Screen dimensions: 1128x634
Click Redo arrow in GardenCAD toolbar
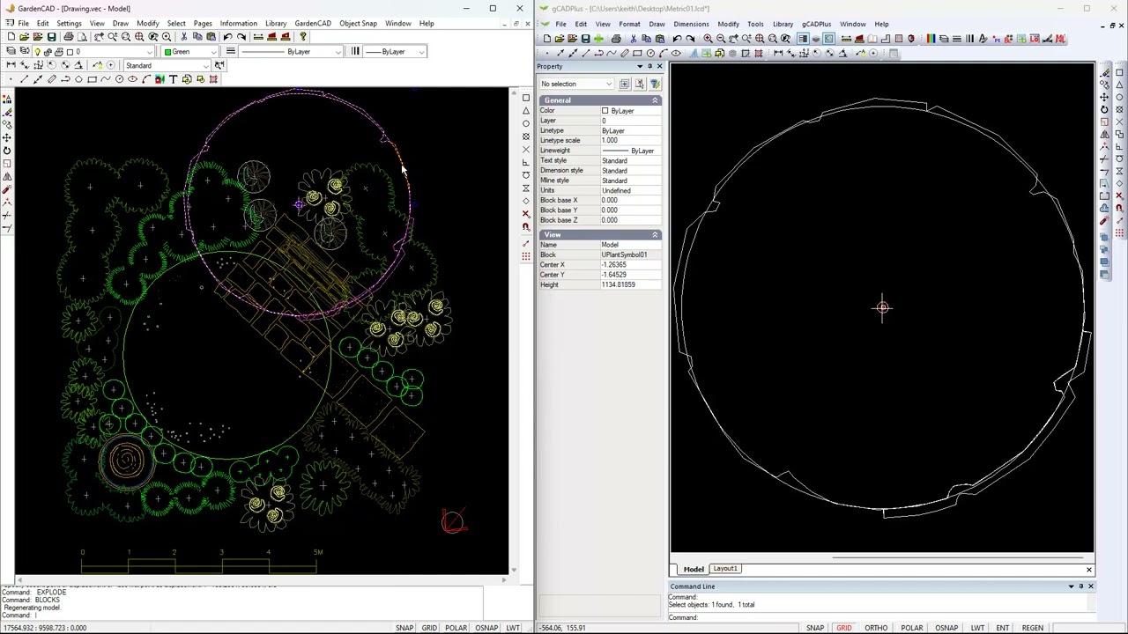click(241, 37)
